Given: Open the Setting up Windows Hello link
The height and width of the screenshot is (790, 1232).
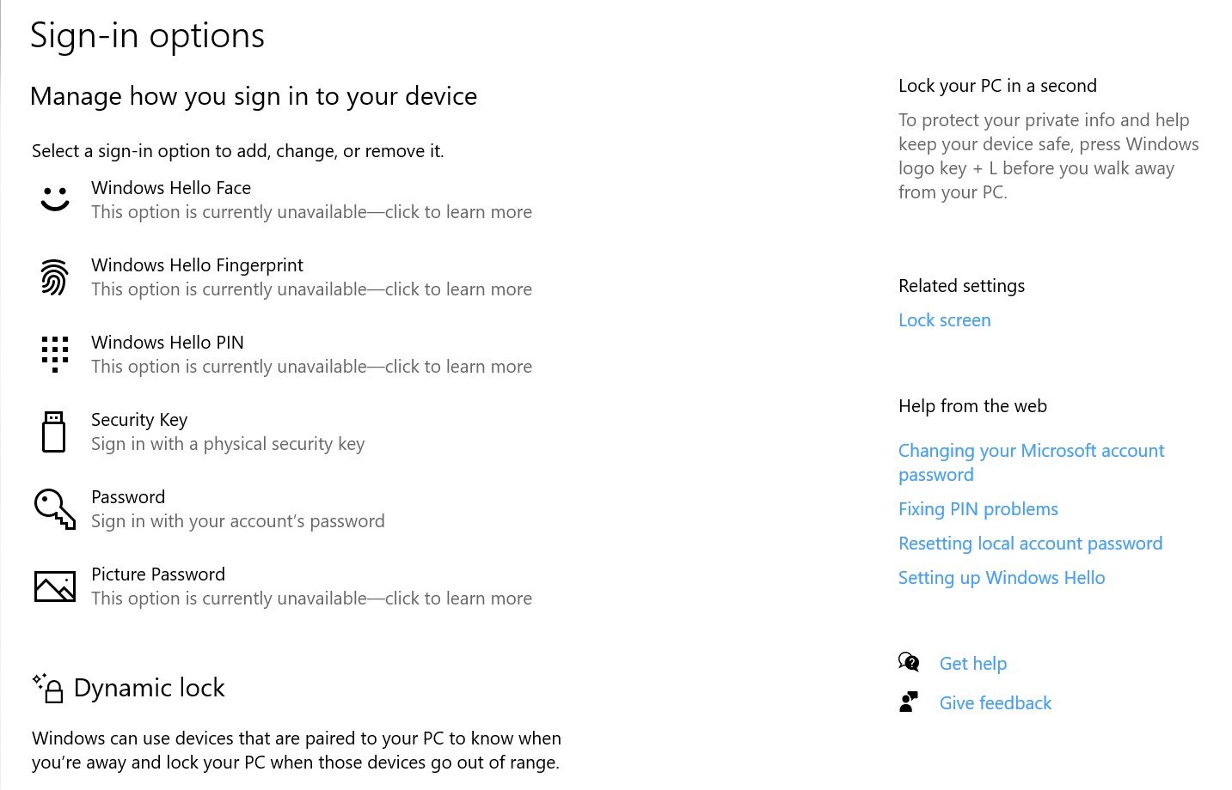Looking at the screenshot, I should click(x=1002, y=578).
